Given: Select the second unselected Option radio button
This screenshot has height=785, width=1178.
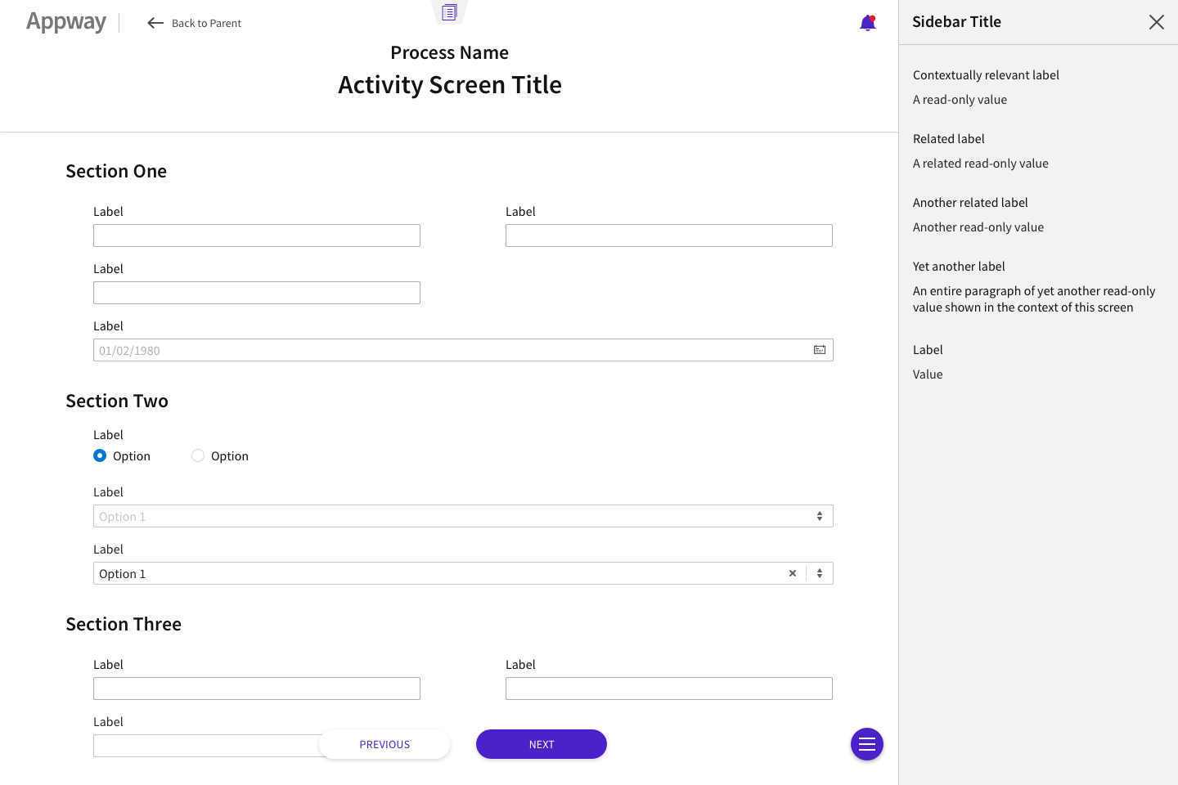Looking at the screenshot, I should click(198, 456).
